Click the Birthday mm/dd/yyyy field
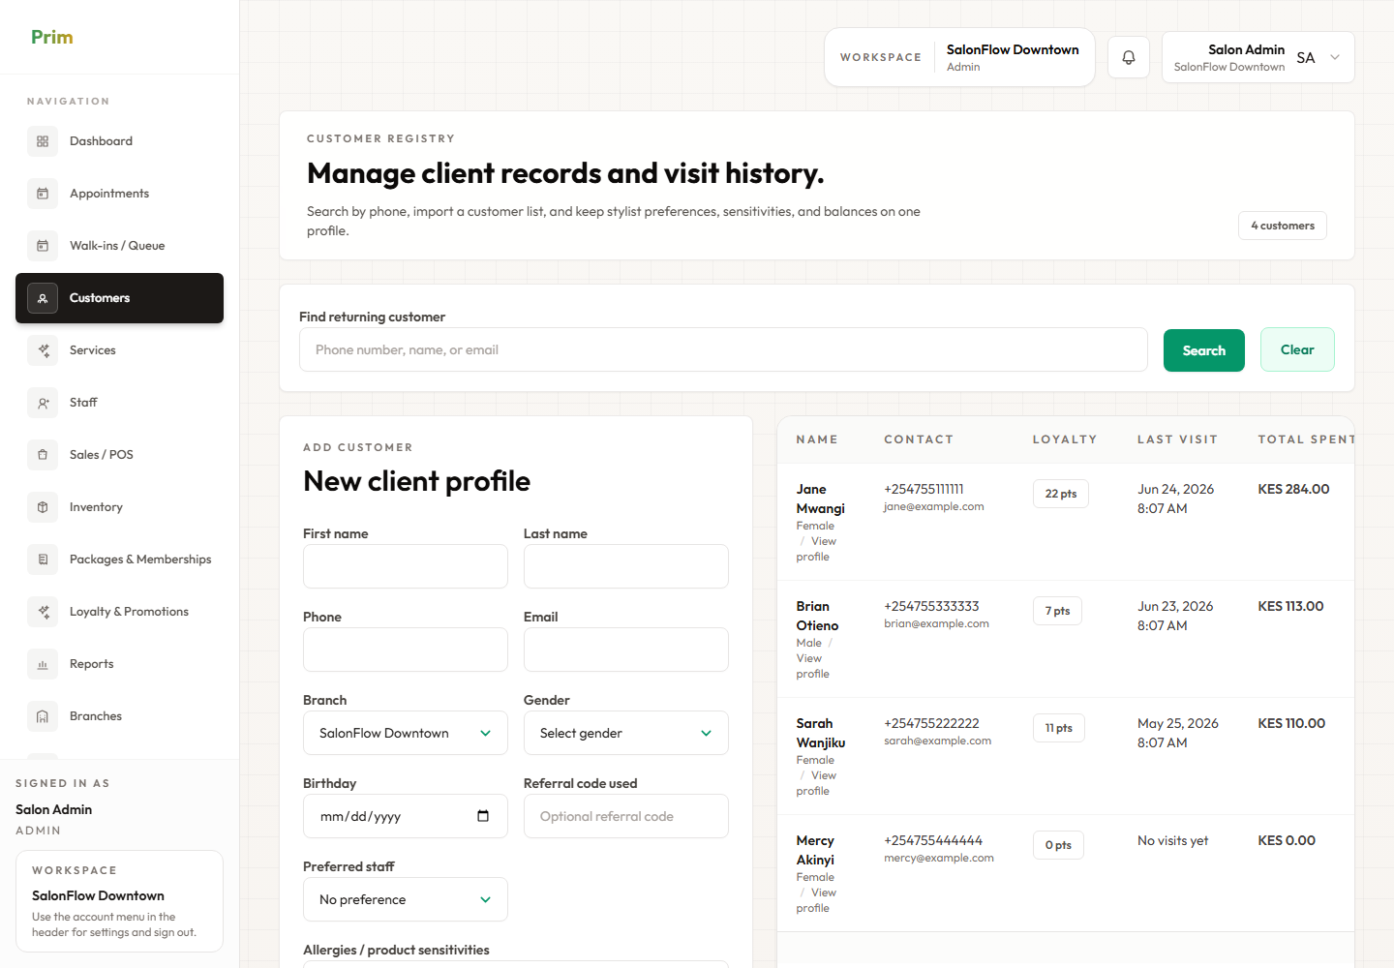The height and width of the screenshot is (968, 1394). [406, 816]
